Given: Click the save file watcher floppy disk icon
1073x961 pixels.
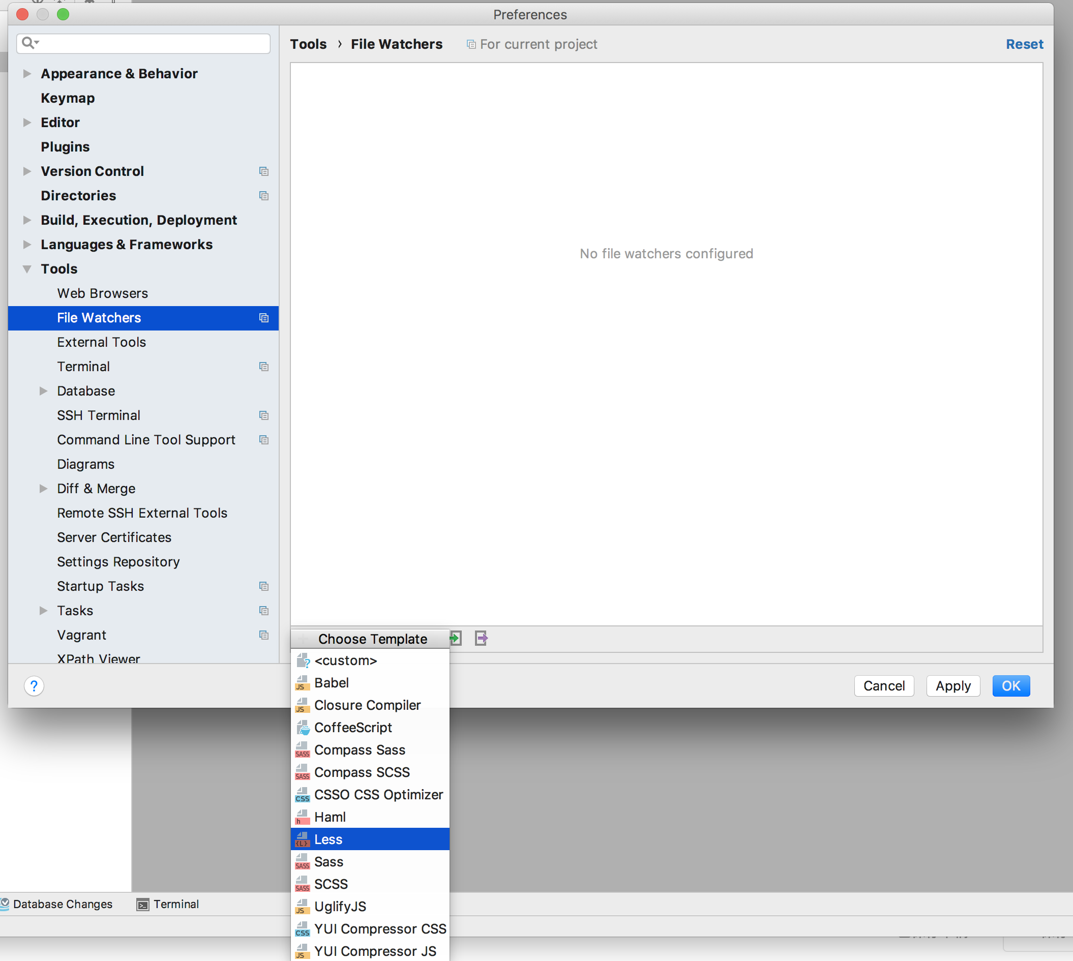Looking at the screenshot, I should [481, 638].
